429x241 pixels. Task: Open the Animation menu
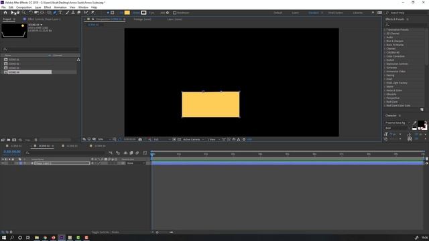click(60, 7)
